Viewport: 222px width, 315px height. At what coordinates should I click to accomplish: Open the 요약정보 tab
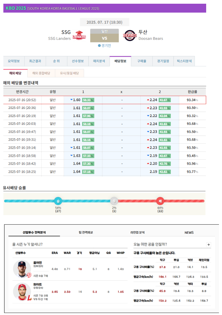[x=14, y=61]
